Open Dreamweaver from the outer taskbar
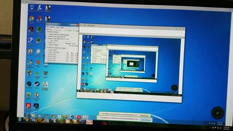This screenshot has height=131, width=233. [61, 121]
